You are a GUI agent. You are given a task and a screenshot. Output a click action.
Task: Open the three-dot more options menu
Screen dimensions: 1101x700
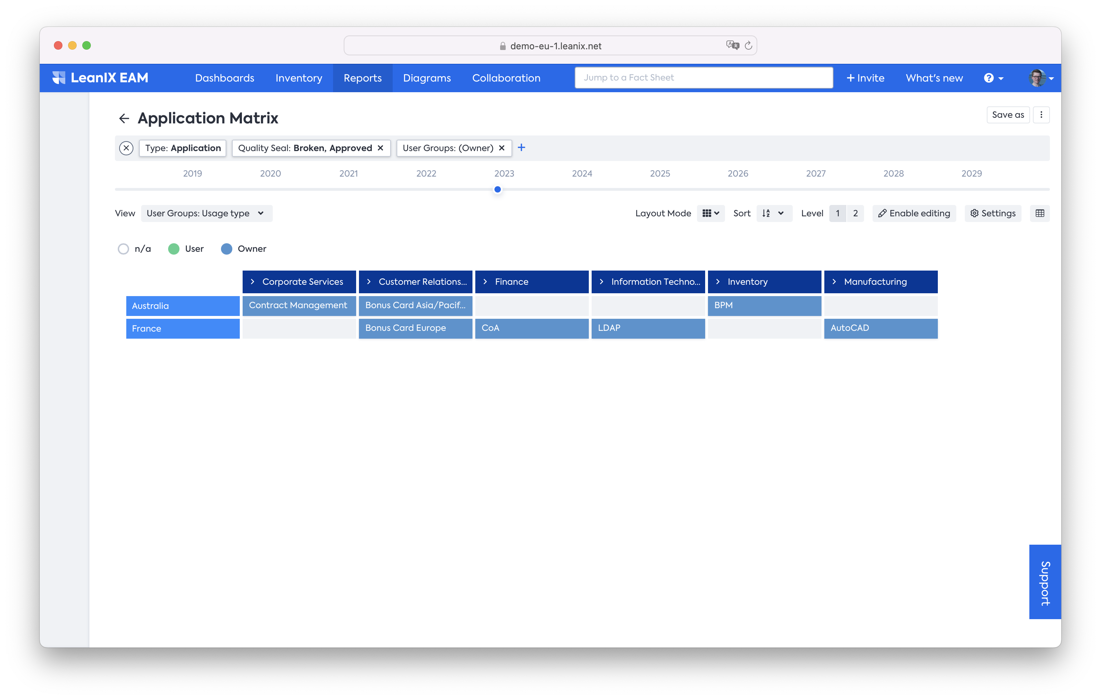click(x=1041, y=115)
